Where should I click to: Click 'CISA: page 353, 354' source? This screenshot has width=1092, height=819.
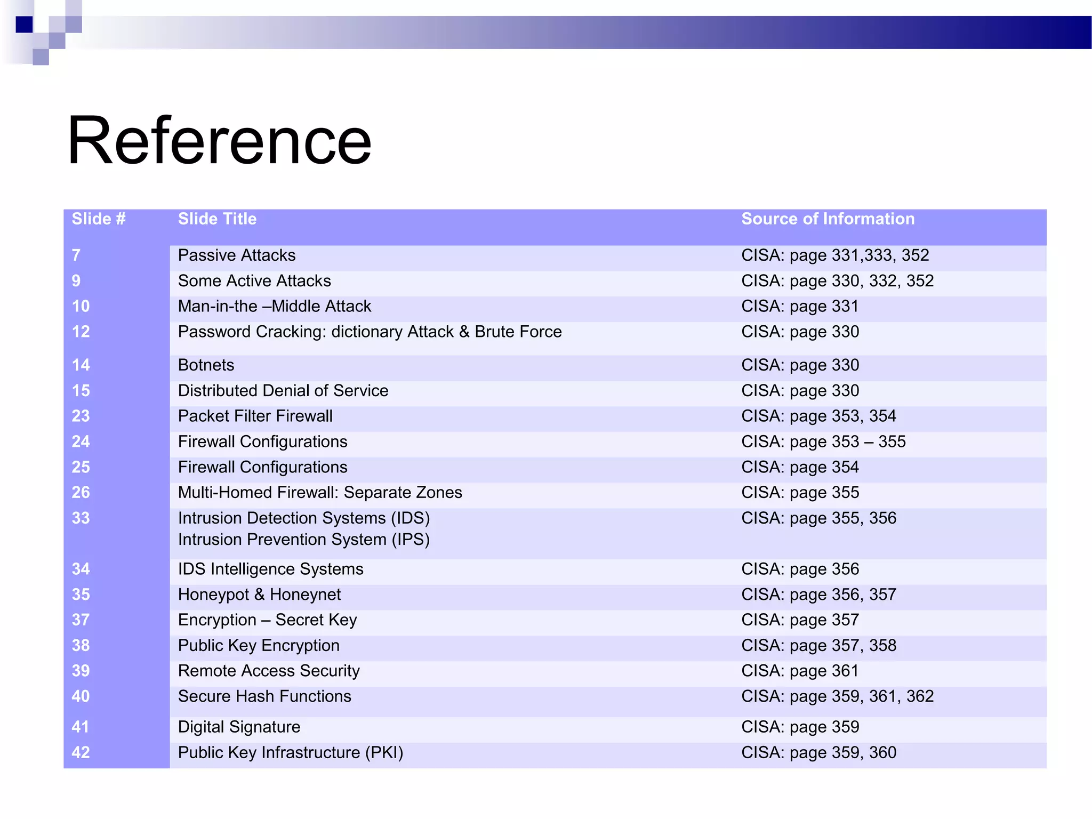pyautogui.click(x=818, y=416)
